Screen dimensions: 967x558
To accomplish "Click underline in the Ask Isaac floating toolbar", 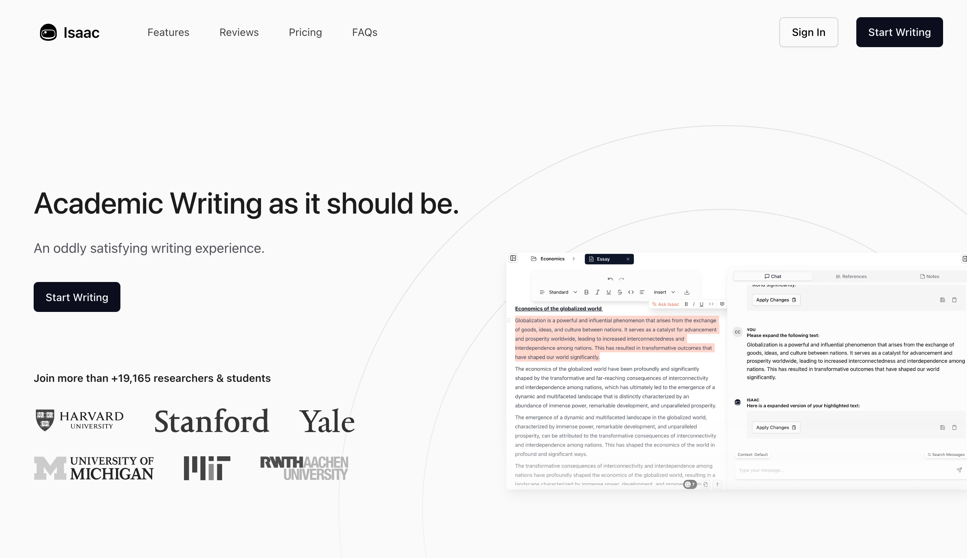I will point(702,304).
